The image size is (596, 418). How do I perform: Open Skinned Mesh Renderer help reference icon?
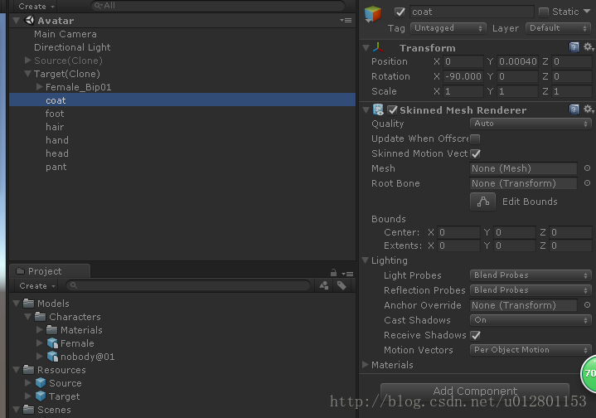coord(574,109)
